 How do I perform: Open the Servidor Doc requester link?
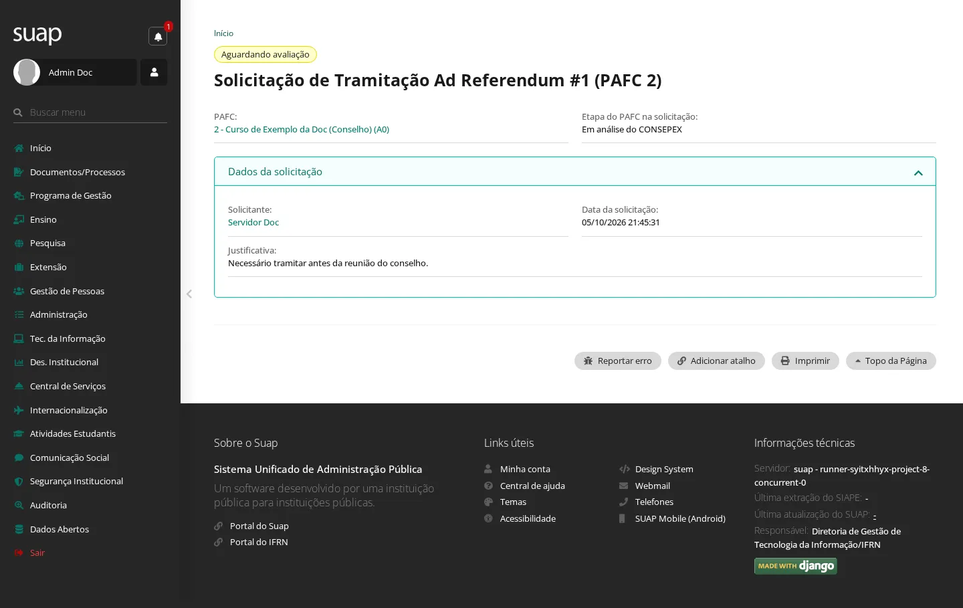(x=253, y=223)
